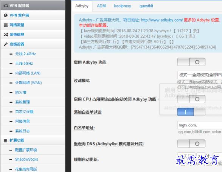The height and width of the screenshot is (172, 222).
Task: Open 防火墙 settings
Action: pyautogui.click(x=21, y=93)
